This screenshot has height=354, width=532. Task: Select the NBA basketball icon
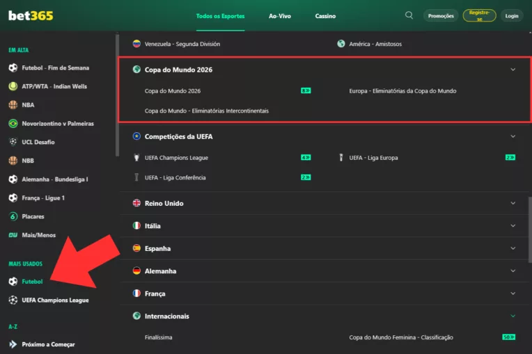[x=13, y=105]
